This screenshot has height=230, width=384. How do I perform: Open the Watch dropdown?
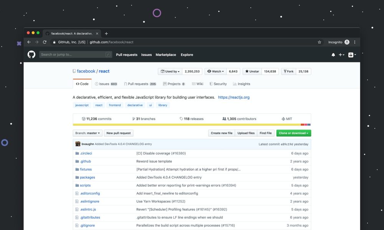click(215, 71)
